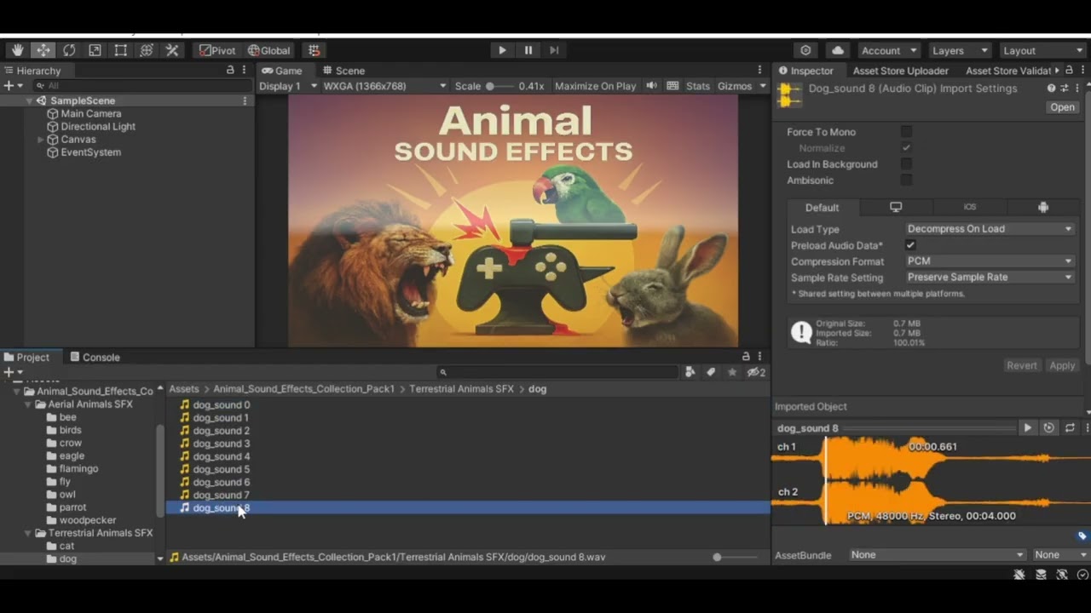Screen dimensions: 1091x613
Task: Open Display 1 dropdown
Action: 288,86
